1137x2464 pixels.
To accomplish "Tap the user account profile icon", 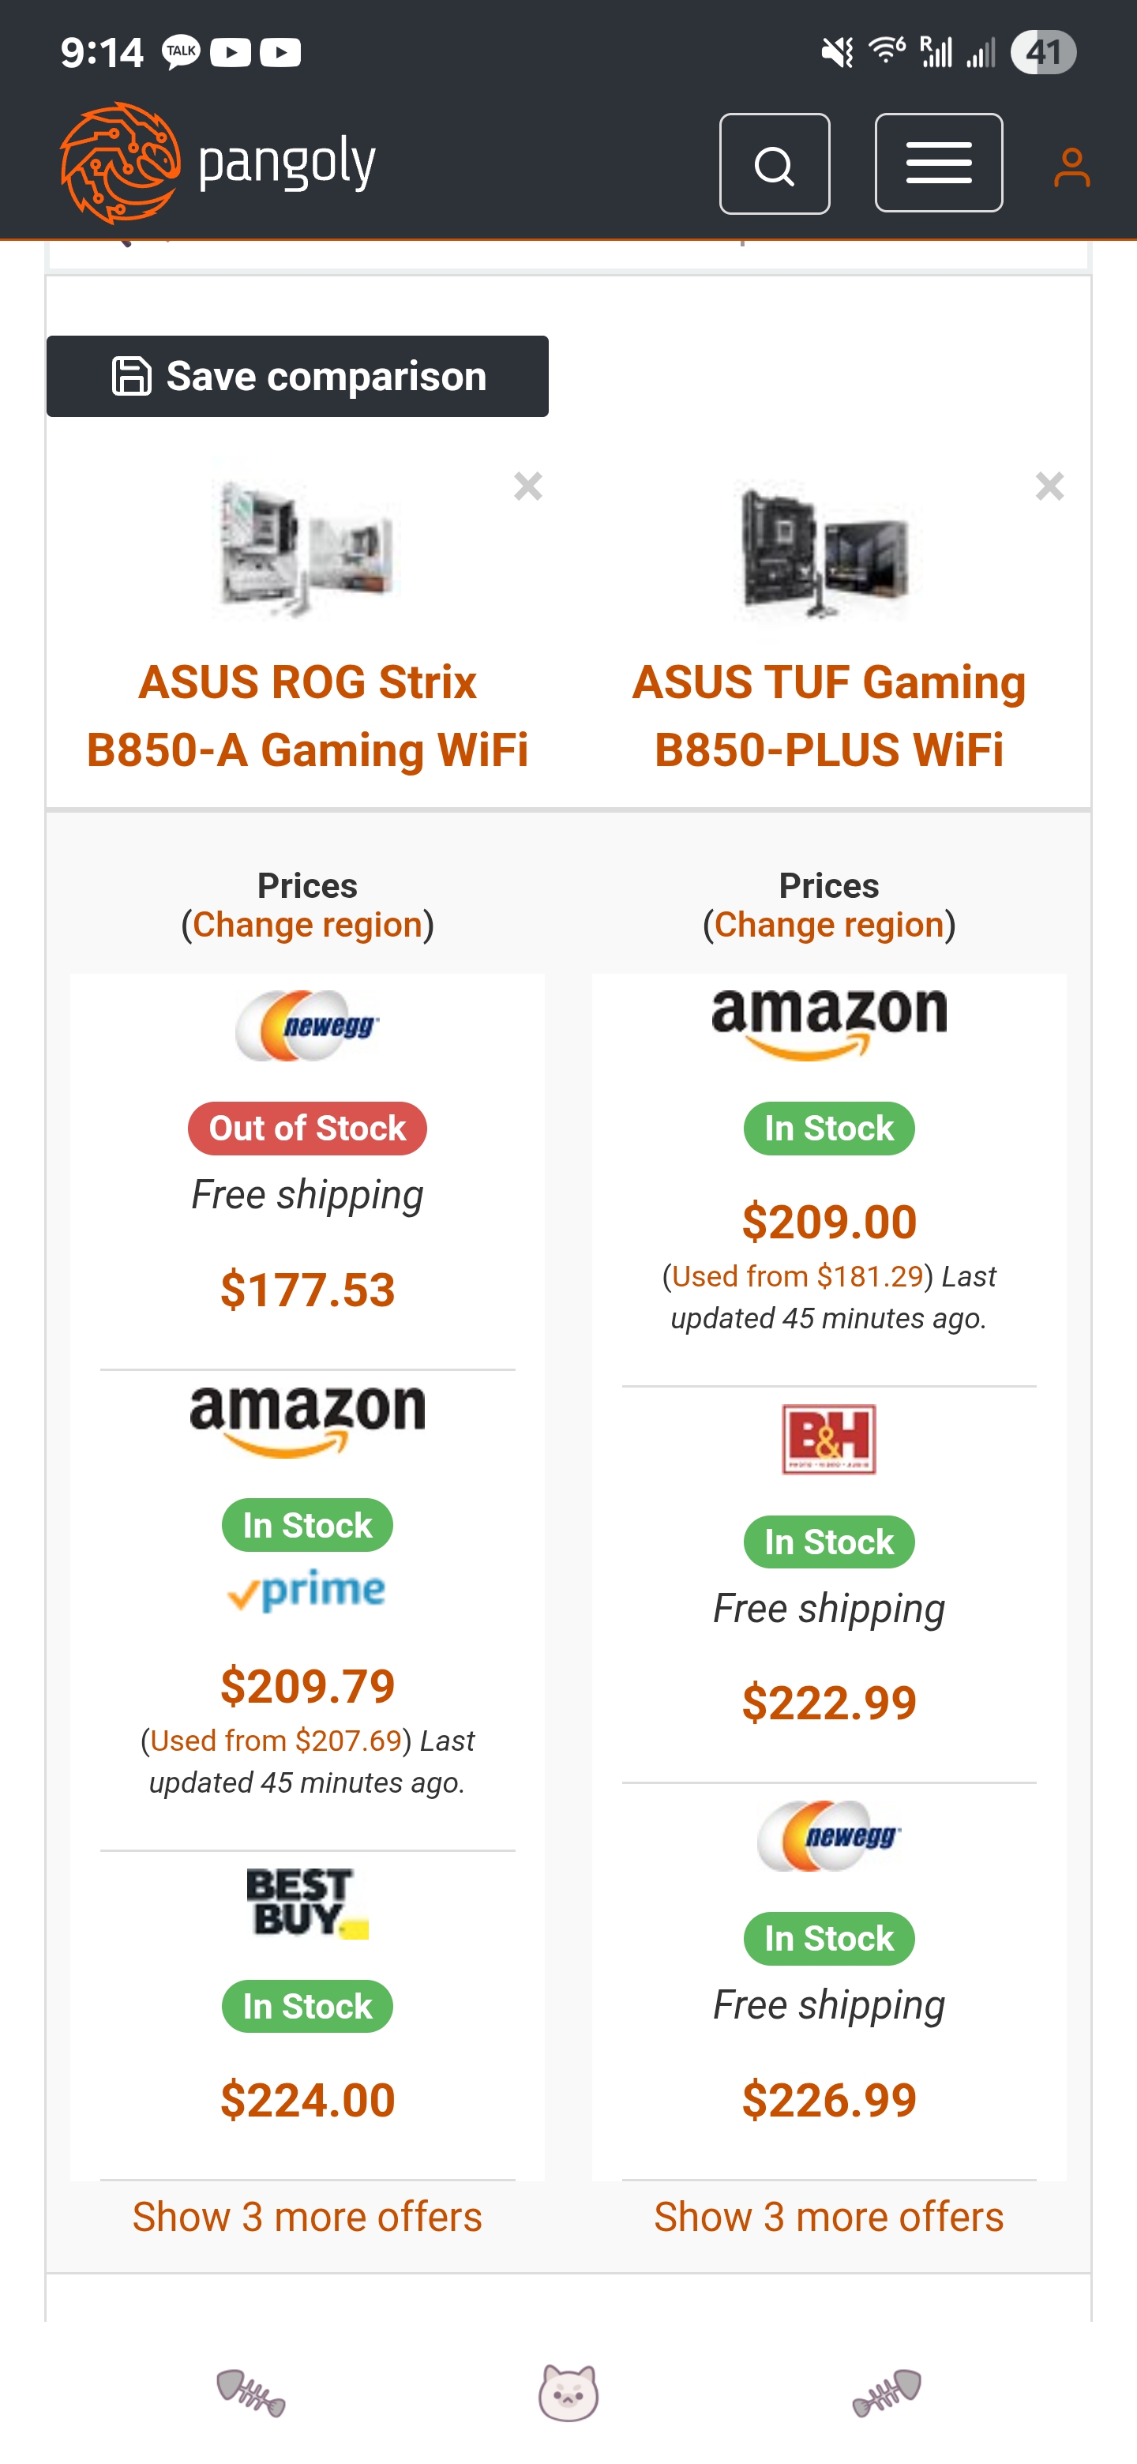I will click(1071, 167).
